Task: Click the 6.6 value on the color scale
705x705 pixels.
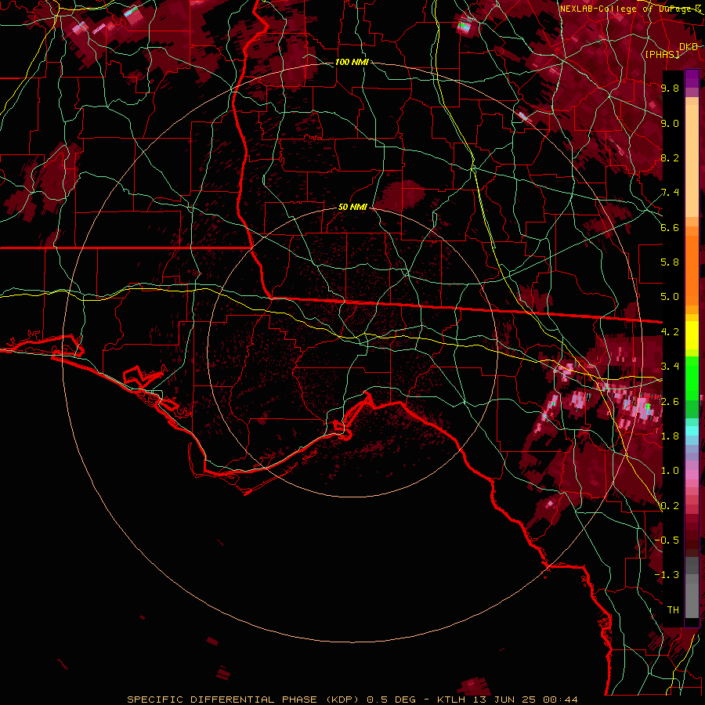Action: pyautogui.click(x=670, y=227)
